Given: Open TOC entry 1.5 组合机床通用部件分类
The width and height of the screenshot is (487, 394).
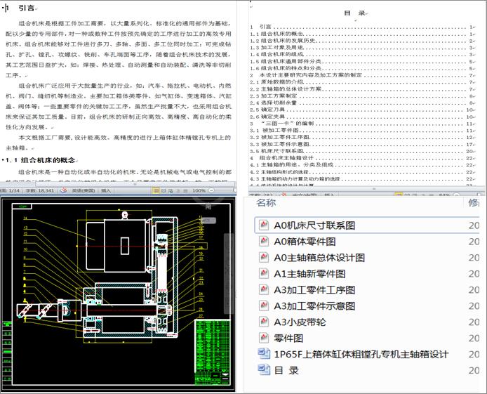Looking at the screenshot, I should click(363, 62).
